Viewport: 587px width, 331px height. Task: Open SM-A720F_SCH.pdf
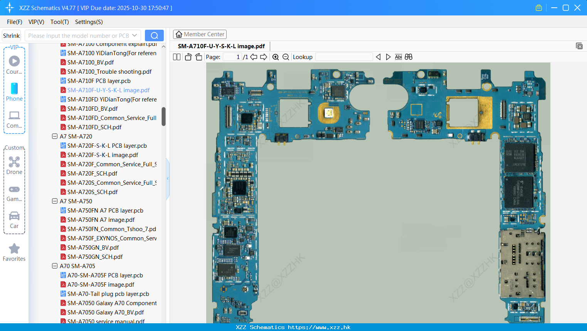(x=93, y=173)
